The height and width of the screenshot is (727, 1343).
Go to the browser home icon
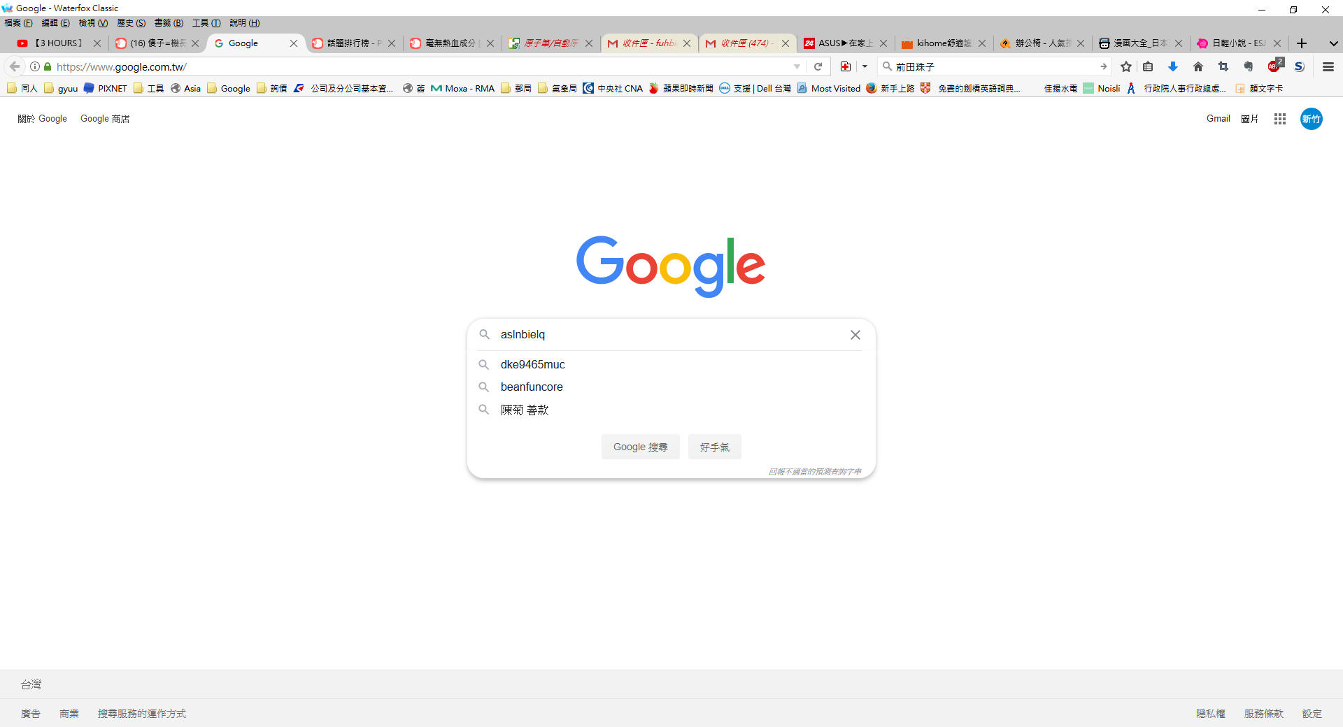(1198, 66)
